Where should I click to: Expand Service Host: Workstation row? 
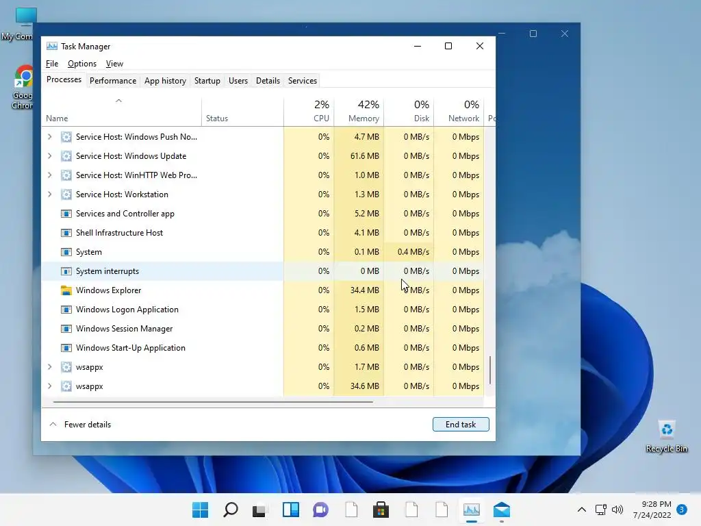(x=49, y=195)
